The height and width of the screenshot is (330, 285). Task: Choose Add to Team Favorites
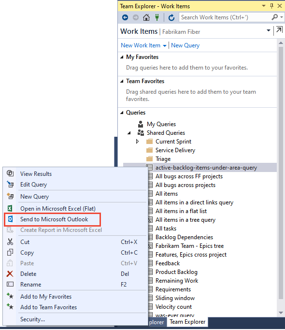pos(48,307)
